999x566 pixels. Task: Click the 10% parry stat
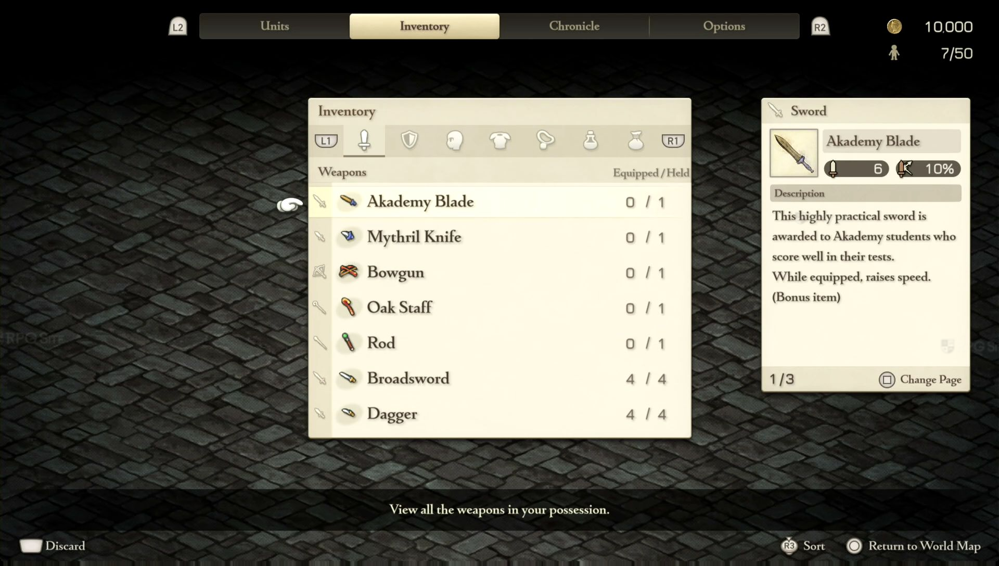[x=928, y=169]
